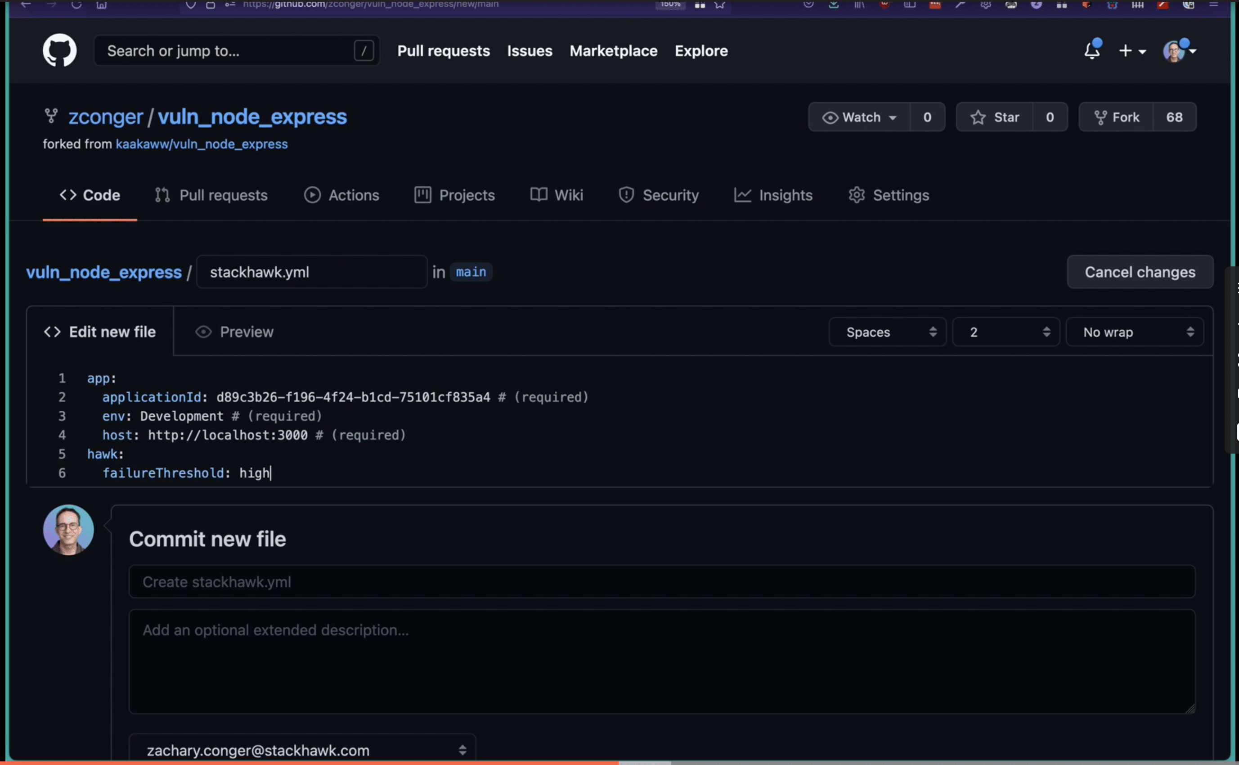Screen dimensions: 1239x765
Task: Focus the optional extended description box
Action: (x=662, y=662)
